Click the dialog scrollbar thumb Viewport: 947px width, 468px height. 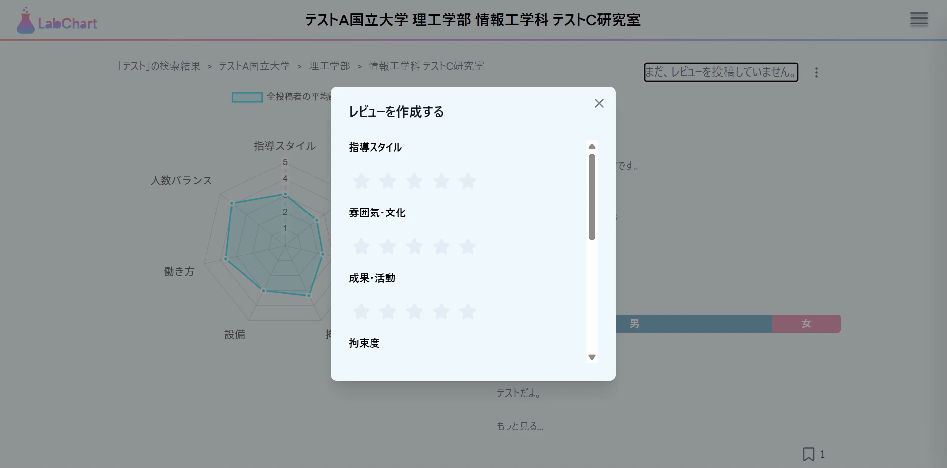click(592, 197)
